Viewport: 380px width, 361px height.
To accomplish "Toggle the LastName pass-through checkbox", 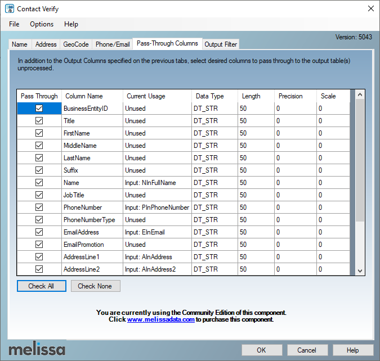I will tap(39, 157).
